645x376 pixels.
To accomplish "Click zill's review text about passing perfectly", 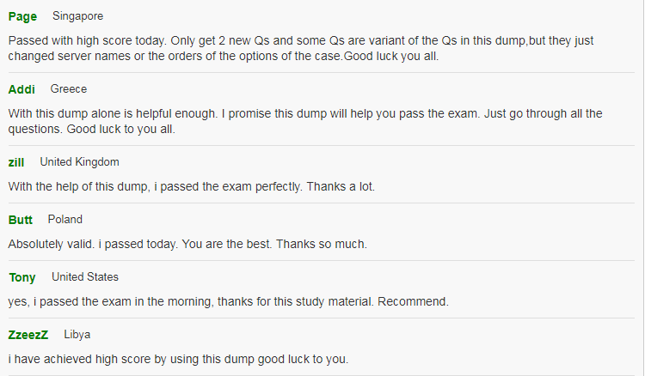I will [191, 187].
